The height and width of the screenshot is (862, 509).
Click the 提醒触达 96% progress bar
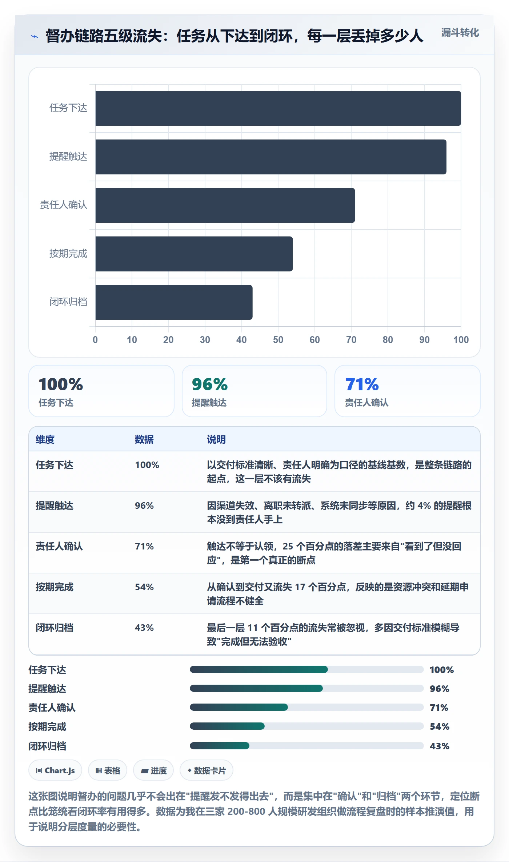pyautogui.click(x=307, y=688)
